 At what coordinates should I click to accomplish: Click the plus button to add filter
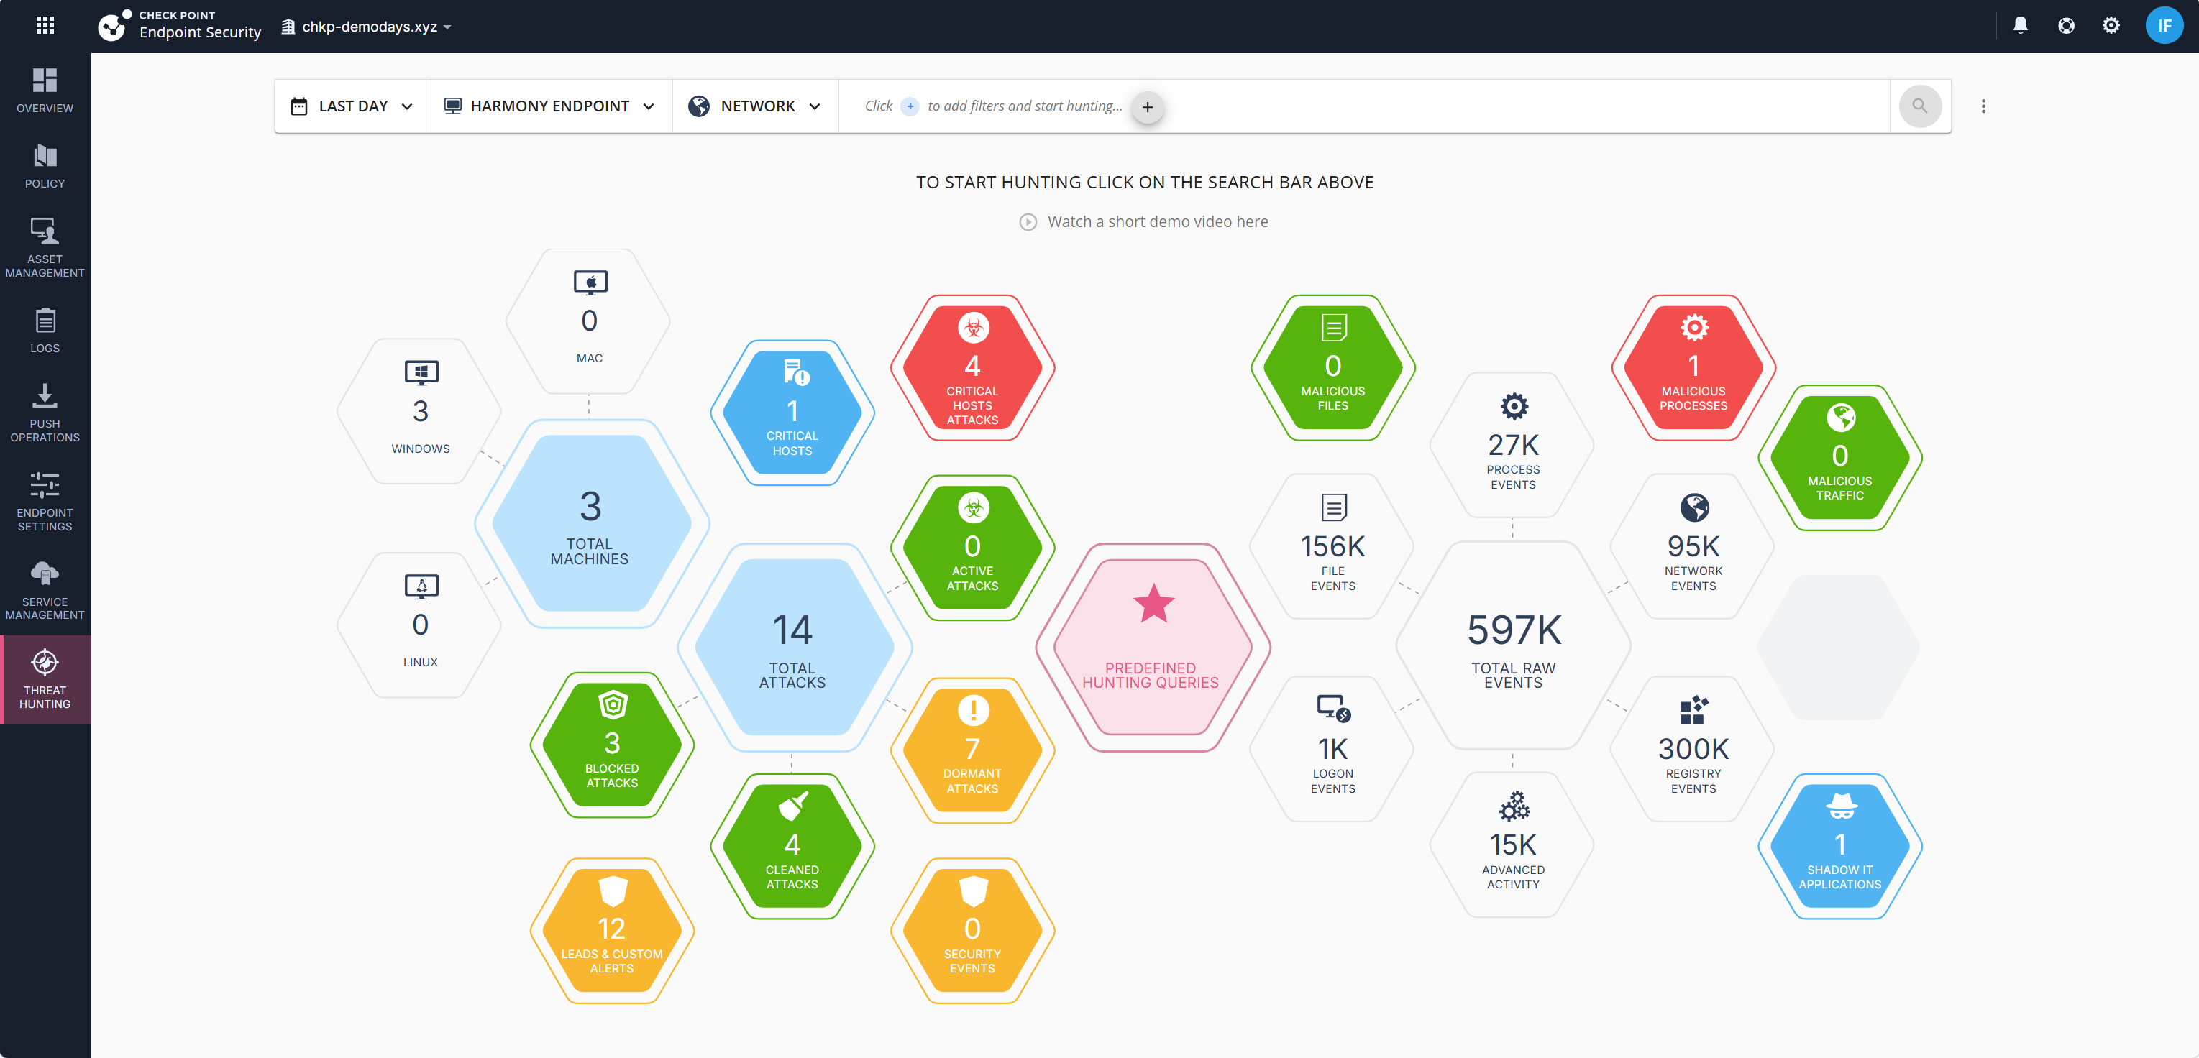tap(1147, 106)
